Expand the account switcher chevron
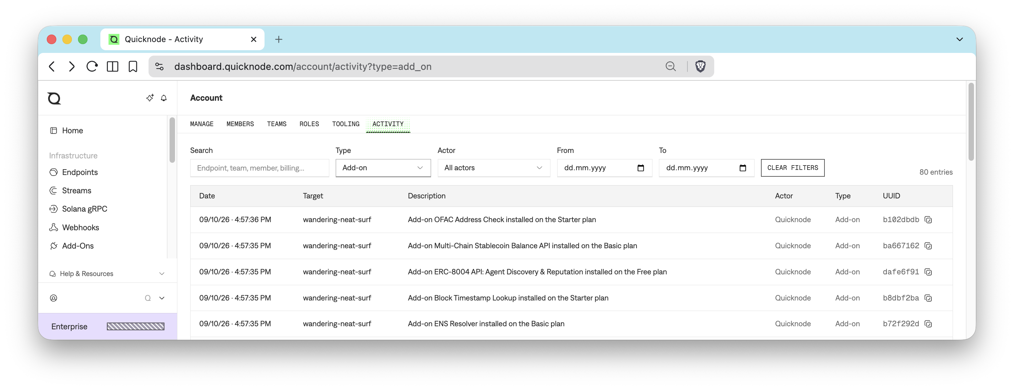The width and height of the screenshot is (1014, 390). [162, 298]
